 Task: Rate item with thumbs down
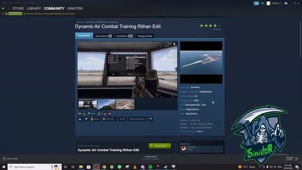(86, 119)
